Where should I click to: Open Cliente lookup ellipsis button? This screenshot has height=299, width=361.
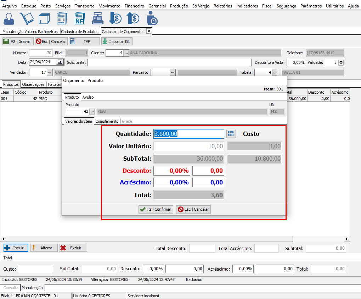126,53
